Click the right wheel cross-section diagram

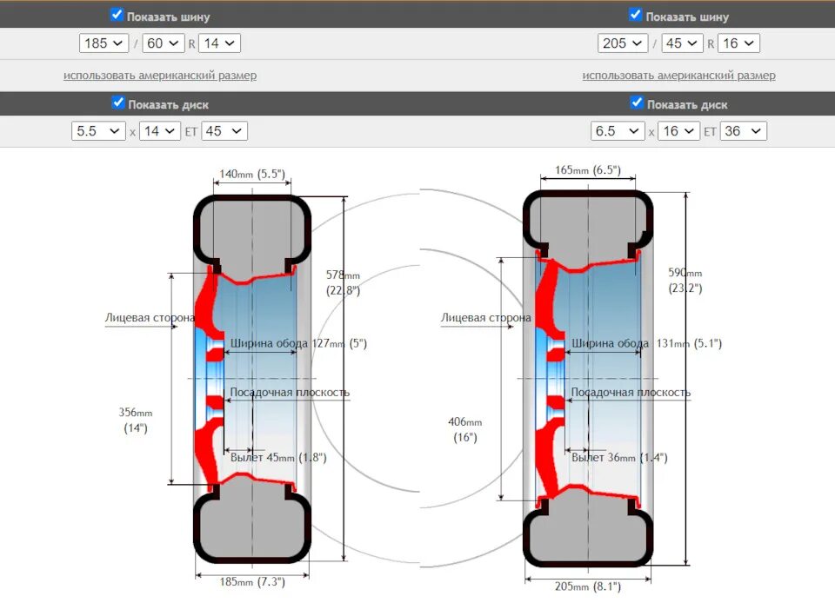pos(588,379)
